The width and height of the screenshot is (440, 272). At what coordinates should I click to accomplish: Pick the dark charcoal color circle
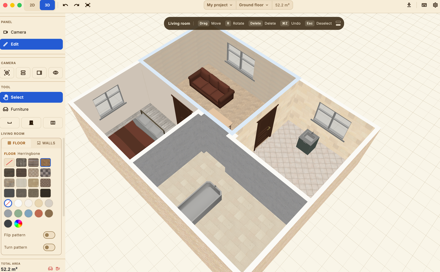tap(8, 223)
